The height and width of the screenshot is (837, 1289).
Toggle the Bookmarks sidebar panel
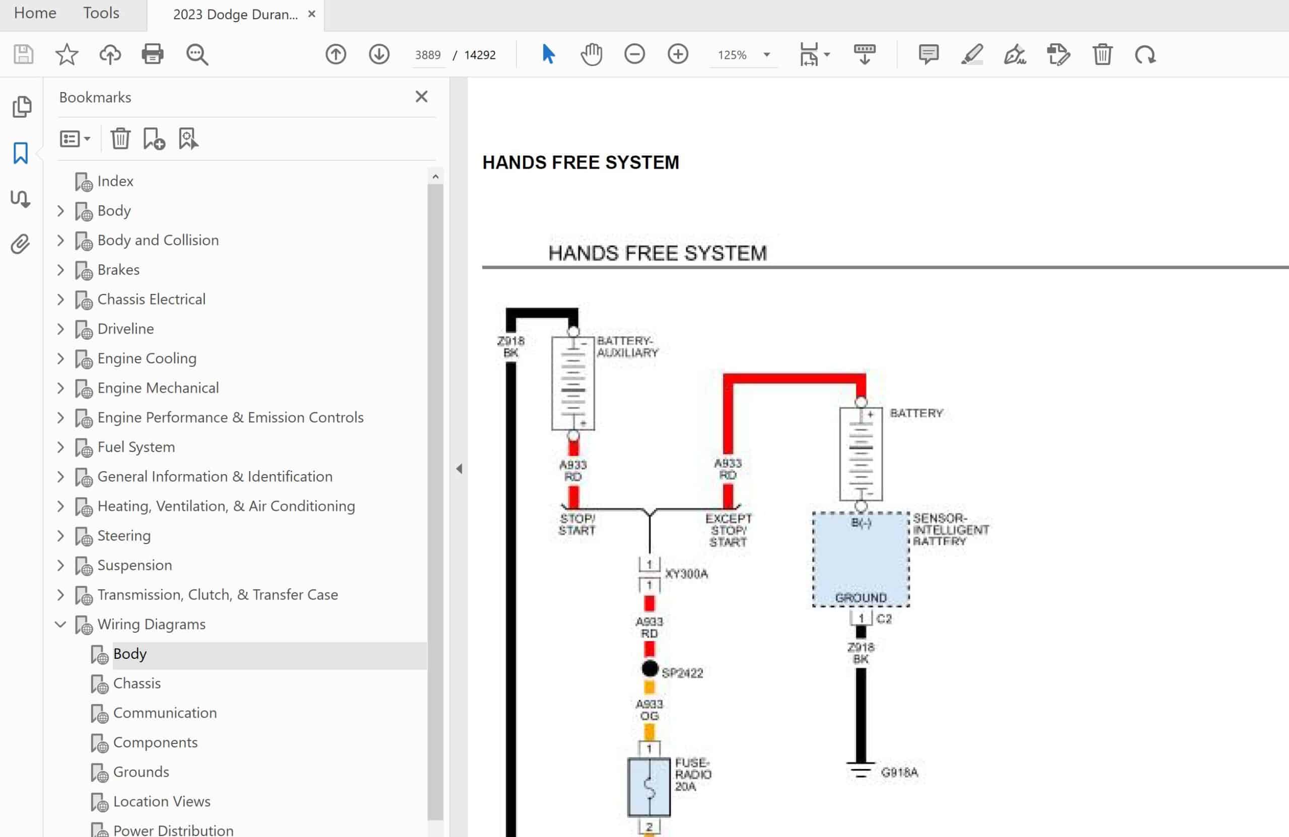point(21,153)
